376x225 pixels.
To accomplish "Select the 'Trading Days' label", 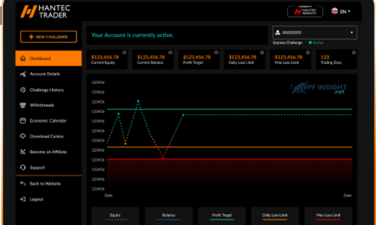I will pos(331,63).
